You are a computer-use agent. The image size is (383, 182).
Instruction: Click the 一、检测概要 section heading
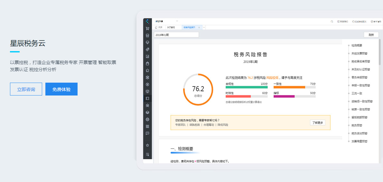(182, 149)
